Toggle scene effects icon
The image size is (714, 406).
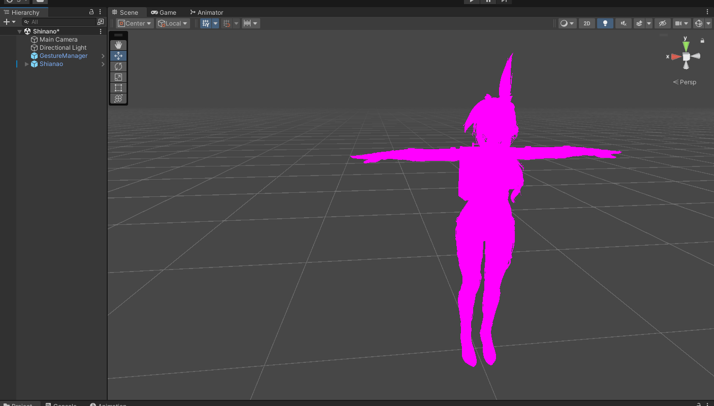pyautogui.click(x=639, y=23)
